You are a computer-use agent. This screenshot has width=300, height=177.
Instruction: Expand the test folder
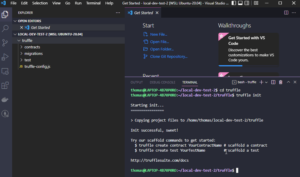click(21, 60)
